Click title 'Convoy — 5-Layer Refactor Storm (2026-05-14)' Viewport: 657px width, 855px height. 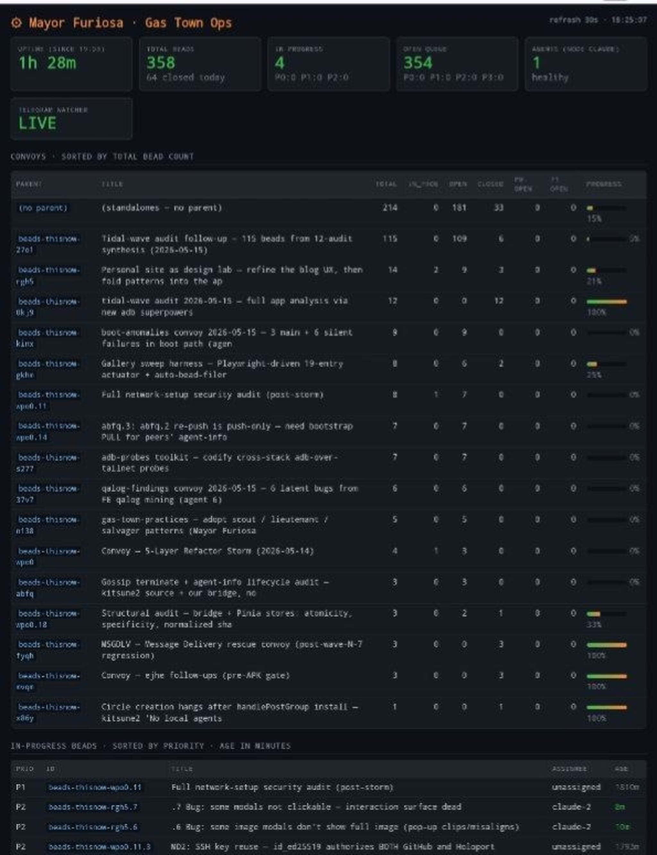pos(207,551)
